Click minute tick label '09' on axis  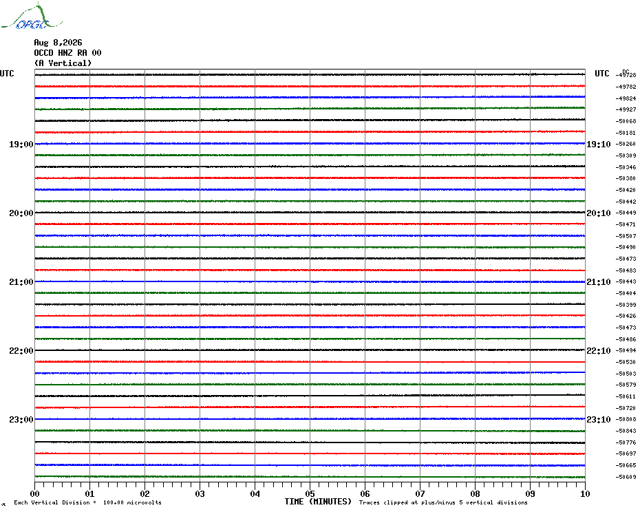[530, 493]
